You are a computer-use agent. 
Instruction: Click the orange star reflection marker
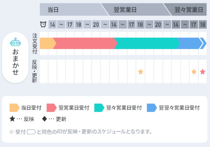(140, 72)
